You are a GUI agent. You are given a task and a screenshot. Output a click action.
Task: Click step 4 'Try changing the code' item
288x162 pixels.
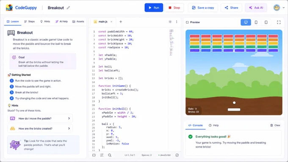39,98
